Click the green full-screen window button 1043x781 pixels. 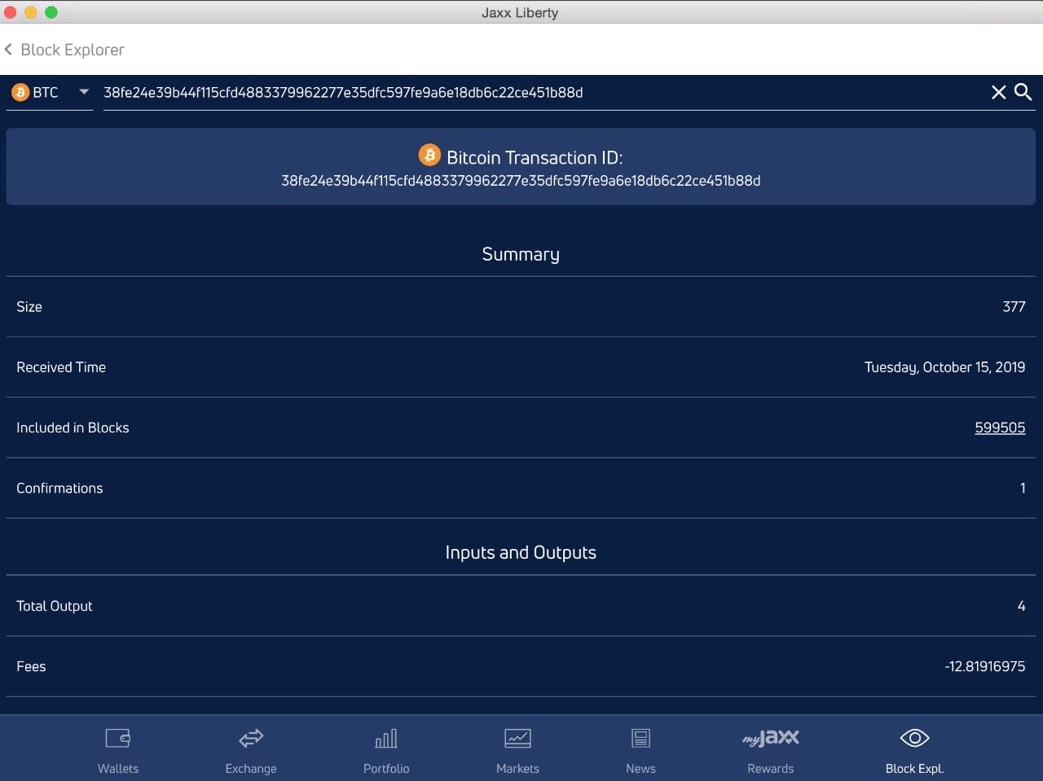coord(51,12)
